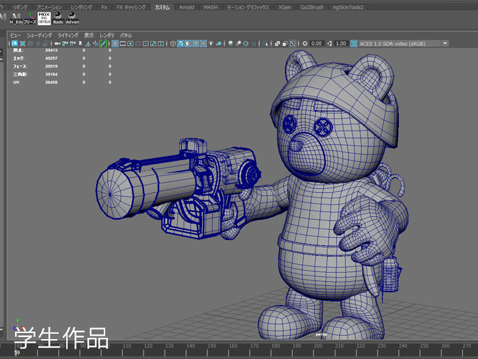The width and height of the screenshot is (478, 359).
Task: Toggle smooth shade all display
Action: point(182,43)
